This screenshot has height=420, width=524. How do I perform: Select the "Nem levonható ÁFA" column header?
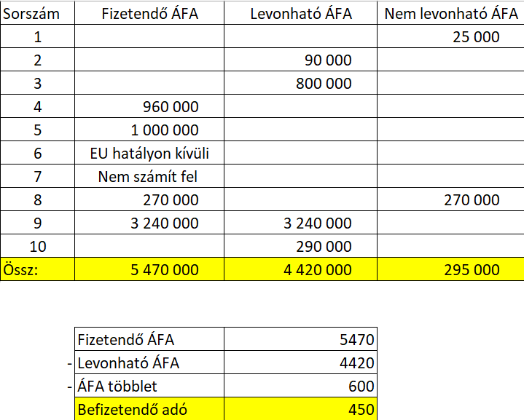(x=450, y=13)
